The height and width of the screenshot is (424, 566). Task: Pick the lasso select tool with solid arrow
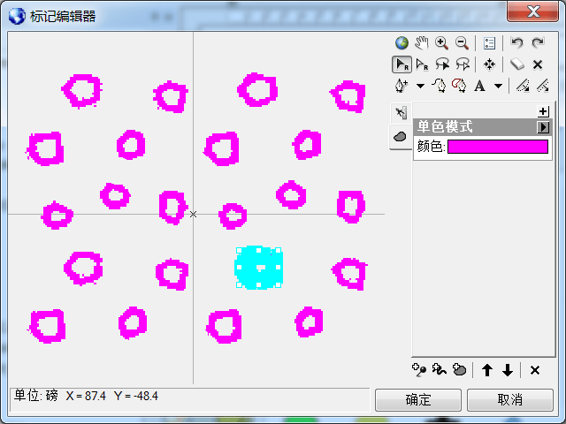[442, 64]
